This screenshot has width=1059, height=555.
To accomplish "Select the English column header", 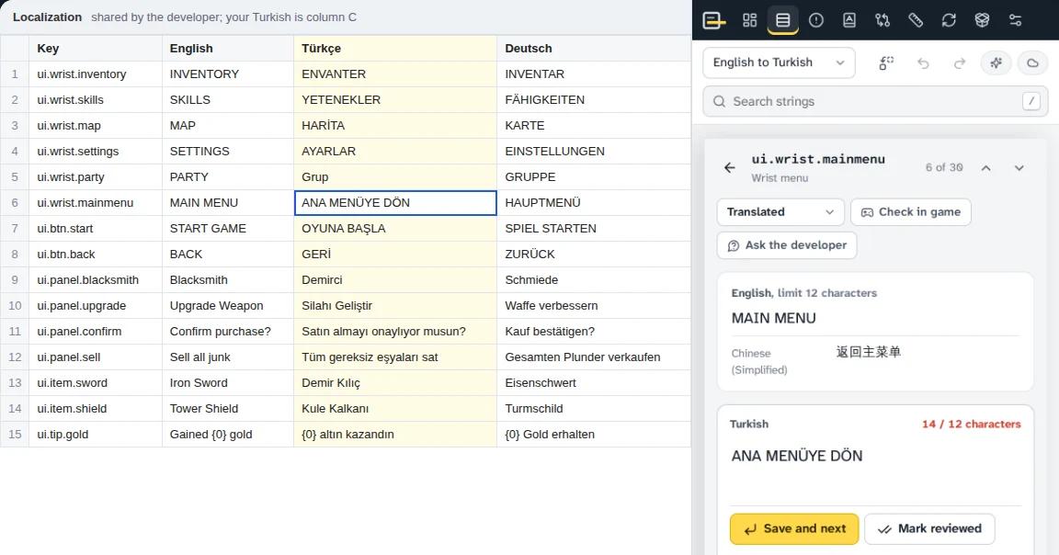I will click(228, 49).
